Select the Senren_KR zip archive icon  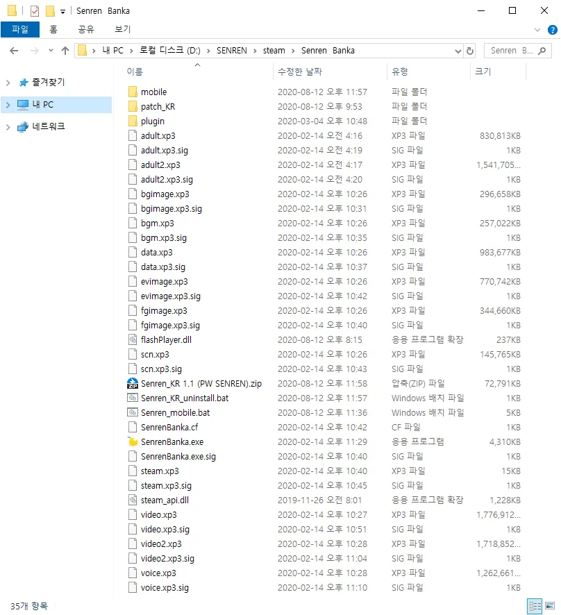(x=133, y=383)
